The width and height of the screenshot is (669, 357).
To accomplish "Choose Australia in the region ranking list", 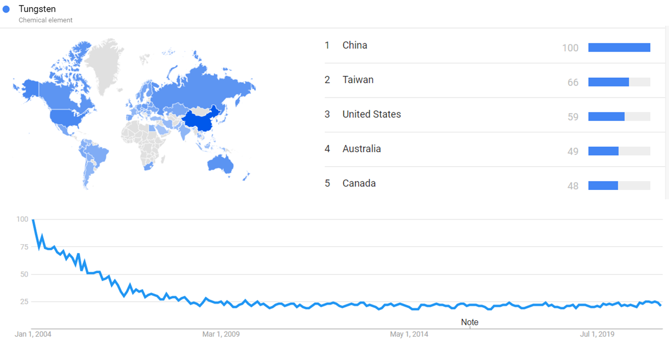I will [361, 149].
